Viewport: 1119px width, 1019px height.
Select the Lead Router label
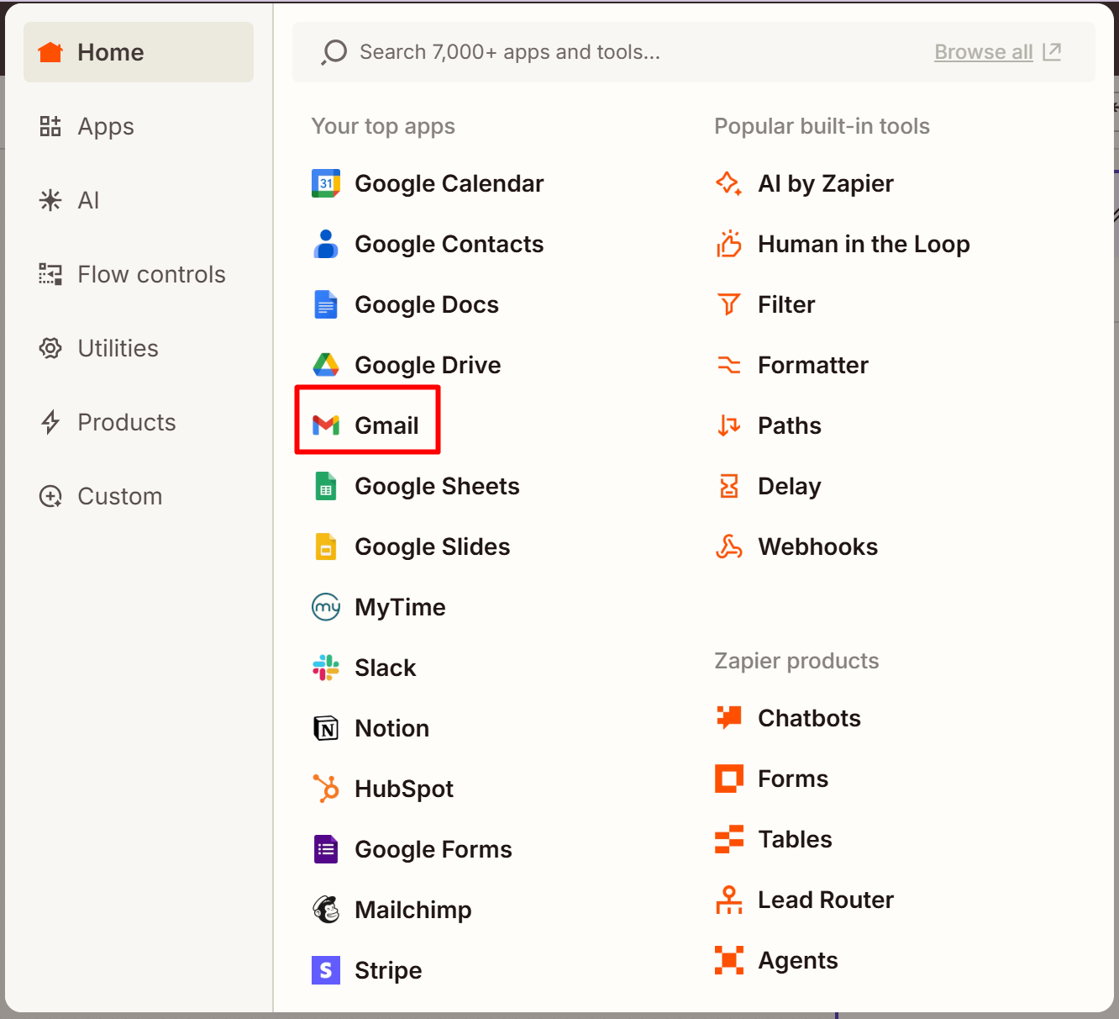[x=826, y=900]
